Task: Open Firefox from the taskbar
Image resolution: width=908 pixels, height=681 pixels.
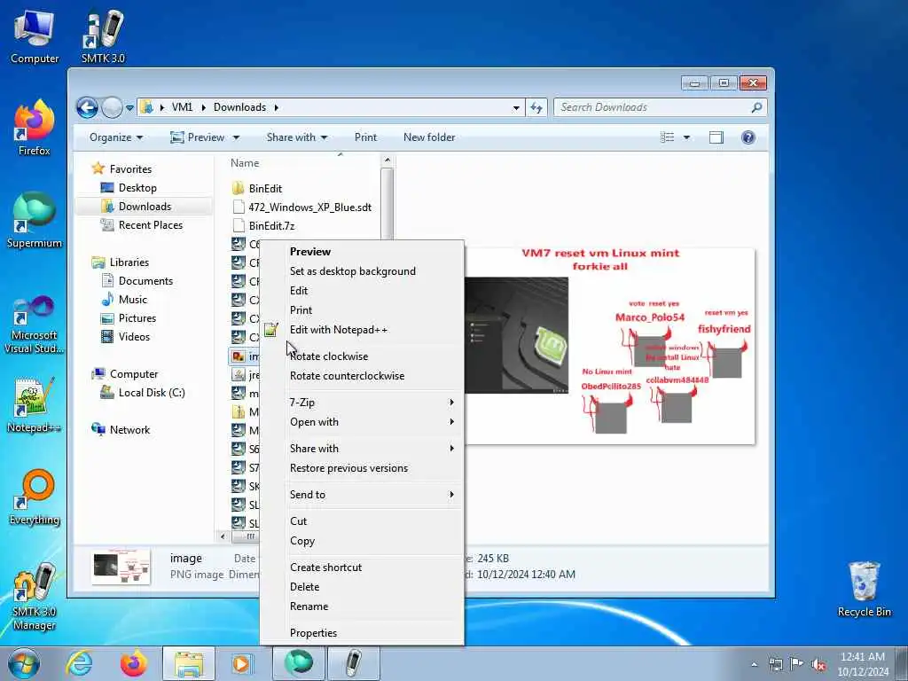Action: 133,663
